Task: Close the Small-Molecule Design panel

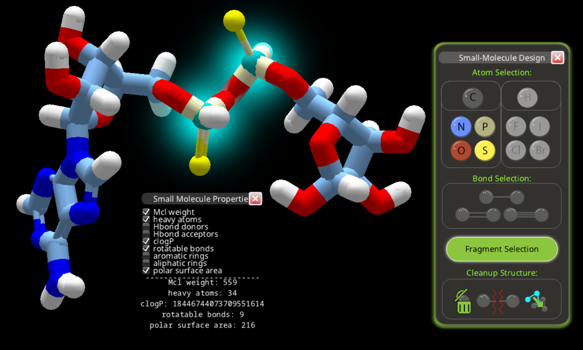Action: [557, 58]
